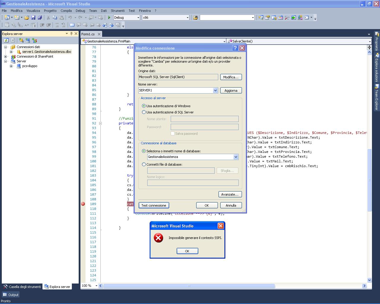
Task: Click the Cut scissors icon
Action: pyautogui.click(x=48, y=18)
